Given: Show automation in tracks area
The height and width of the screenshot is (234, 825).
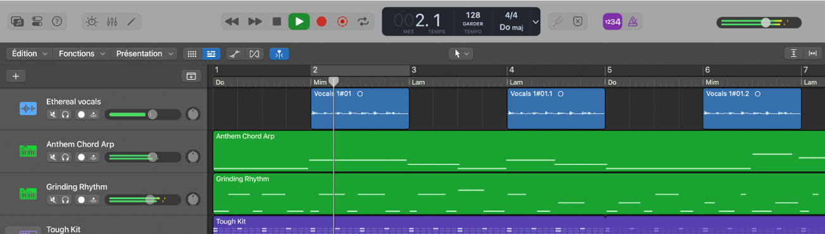Looking at the screenshot, I should tap(234, 54).
